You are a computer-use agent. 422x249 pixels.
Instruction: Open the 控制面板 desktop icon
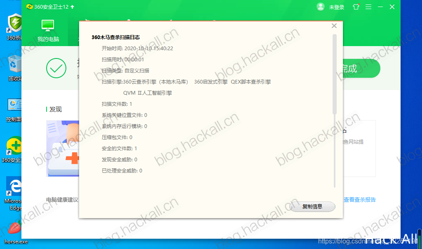coord(14,110)
